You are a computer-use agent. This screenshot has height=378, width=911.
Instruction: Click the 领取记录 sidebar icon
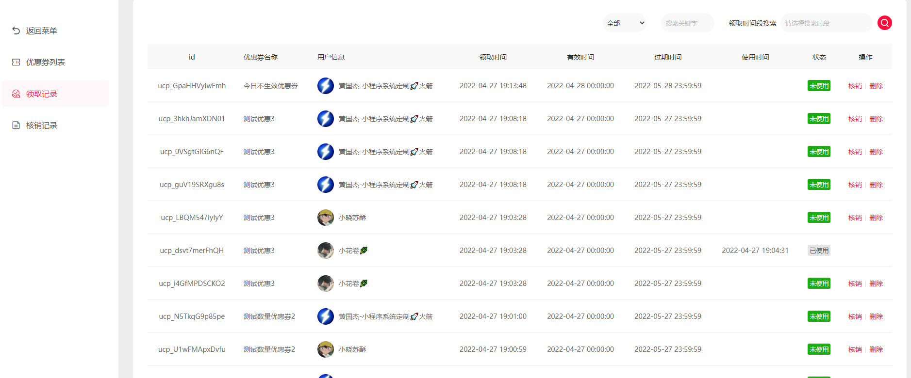tap(16, 94)
